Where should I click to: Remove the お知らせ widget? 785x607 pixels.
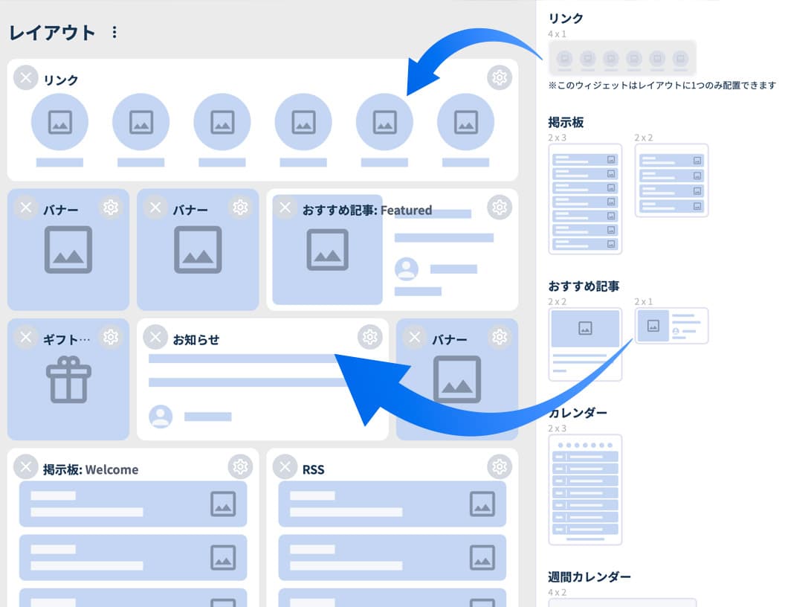tap(155, 337)
